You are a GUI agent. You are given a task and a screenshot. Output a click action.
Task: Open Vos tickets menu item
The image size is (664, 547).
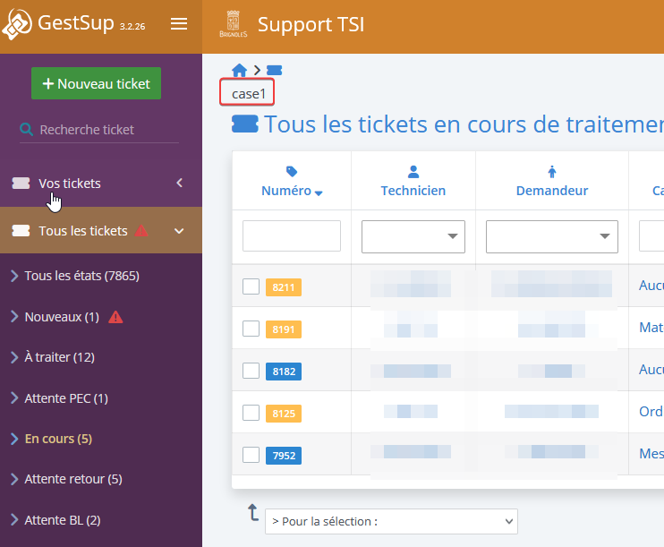pyautogui.click(x=101, y=183)
